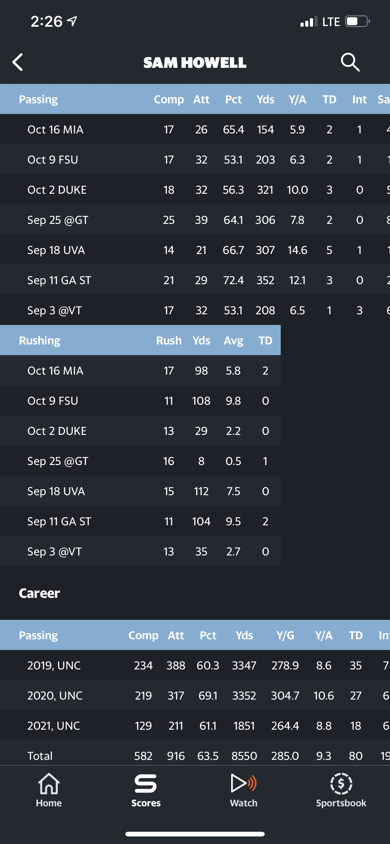Tap the Rushing Avg column header
Image resolution: width=390 pixels, height=844 pixels.
233,341
